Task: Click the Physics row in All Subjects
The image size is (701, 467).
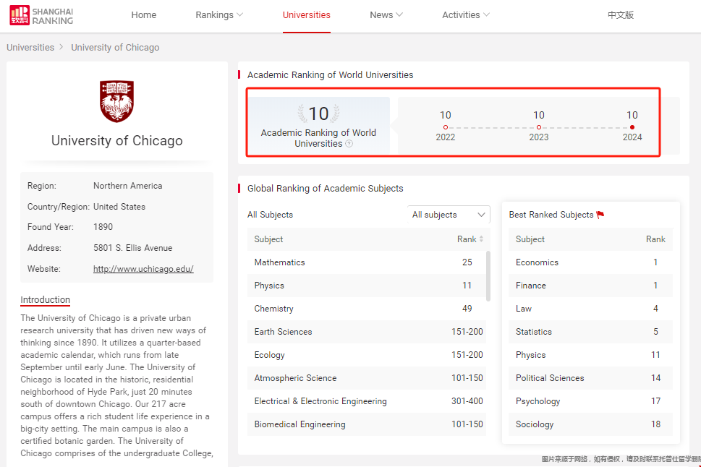Action: tap(367, 286)
